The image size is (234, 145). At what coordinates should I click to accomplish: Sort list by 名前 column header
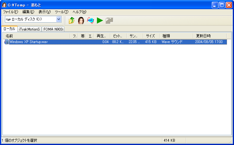[x=37, y=36]
